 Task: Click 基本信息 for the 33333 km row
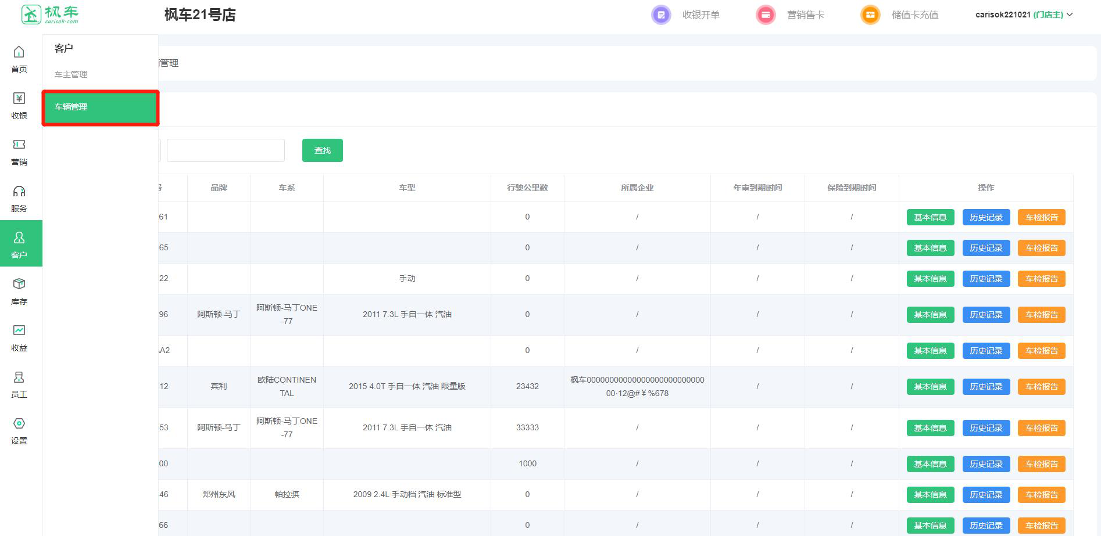click(930, 428)
